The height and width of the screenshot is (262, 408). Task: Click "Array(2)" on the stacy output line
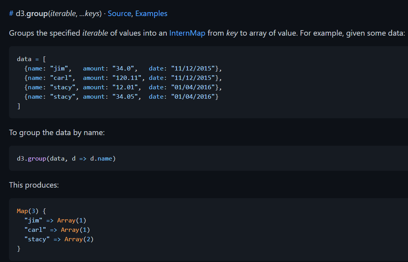79,239
